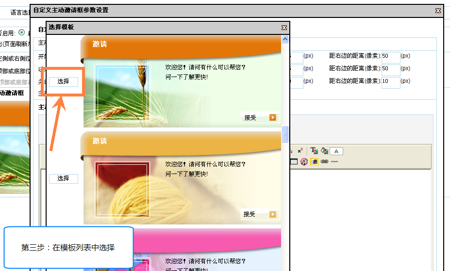Insert a horizontal line via toolbar
This screenshot has width=450, height=271.
click(x=334, y=161)
